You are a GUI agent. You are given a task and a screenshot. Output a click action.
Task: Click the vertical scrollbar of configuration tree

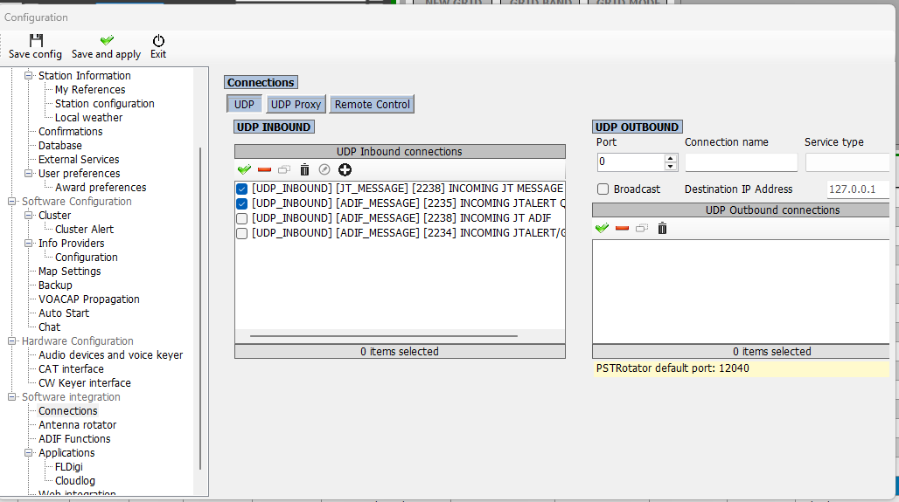(200, 308)
